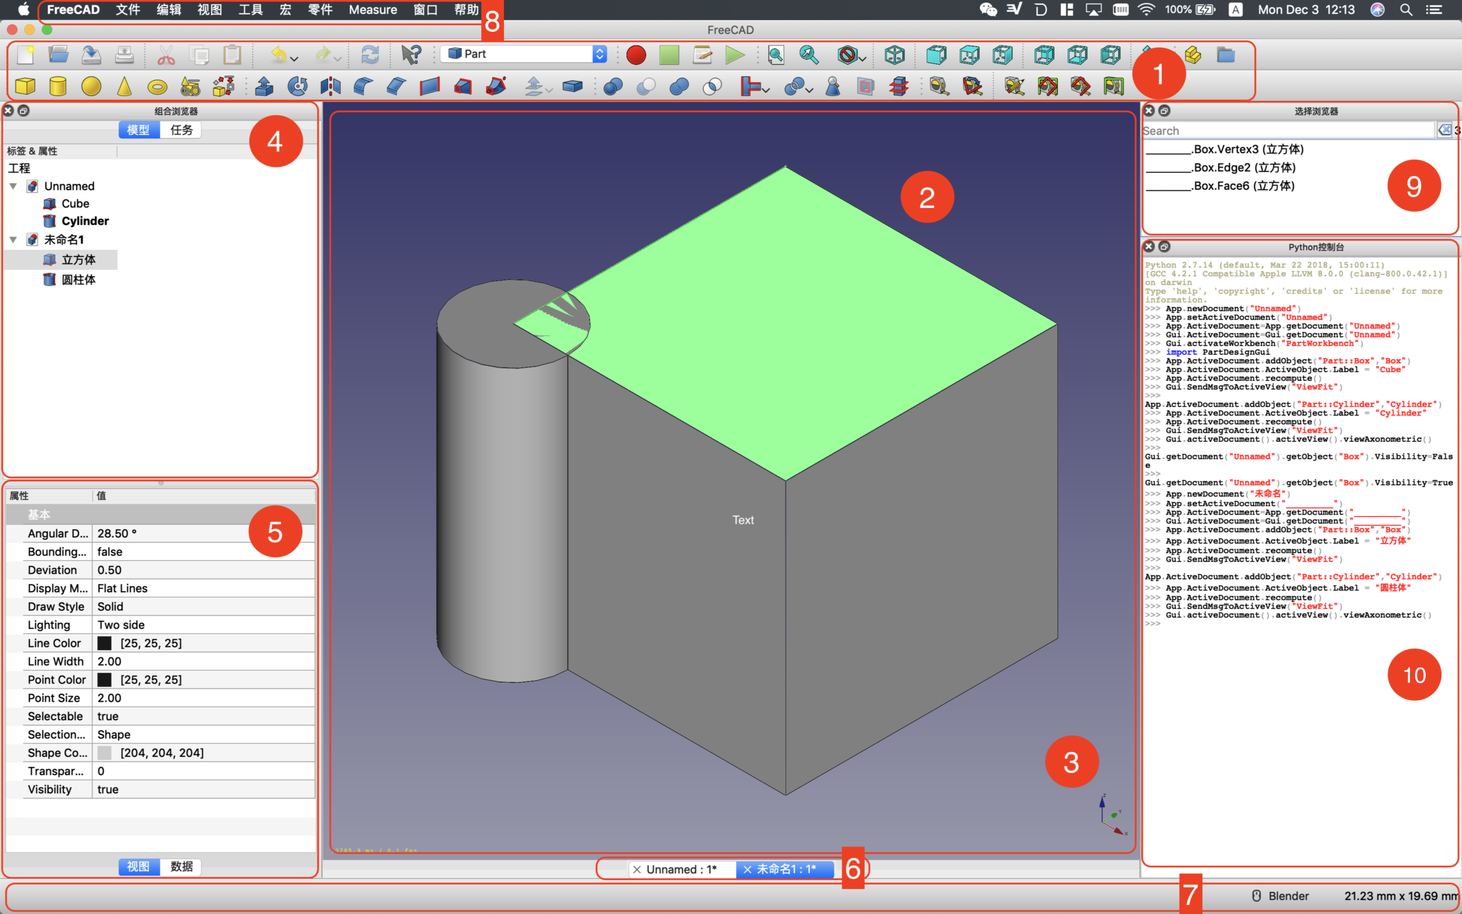The width and height of the screenshot is (1462, 914).
Task: Create a cube primitive with the box icon
Action: point(25,87)
